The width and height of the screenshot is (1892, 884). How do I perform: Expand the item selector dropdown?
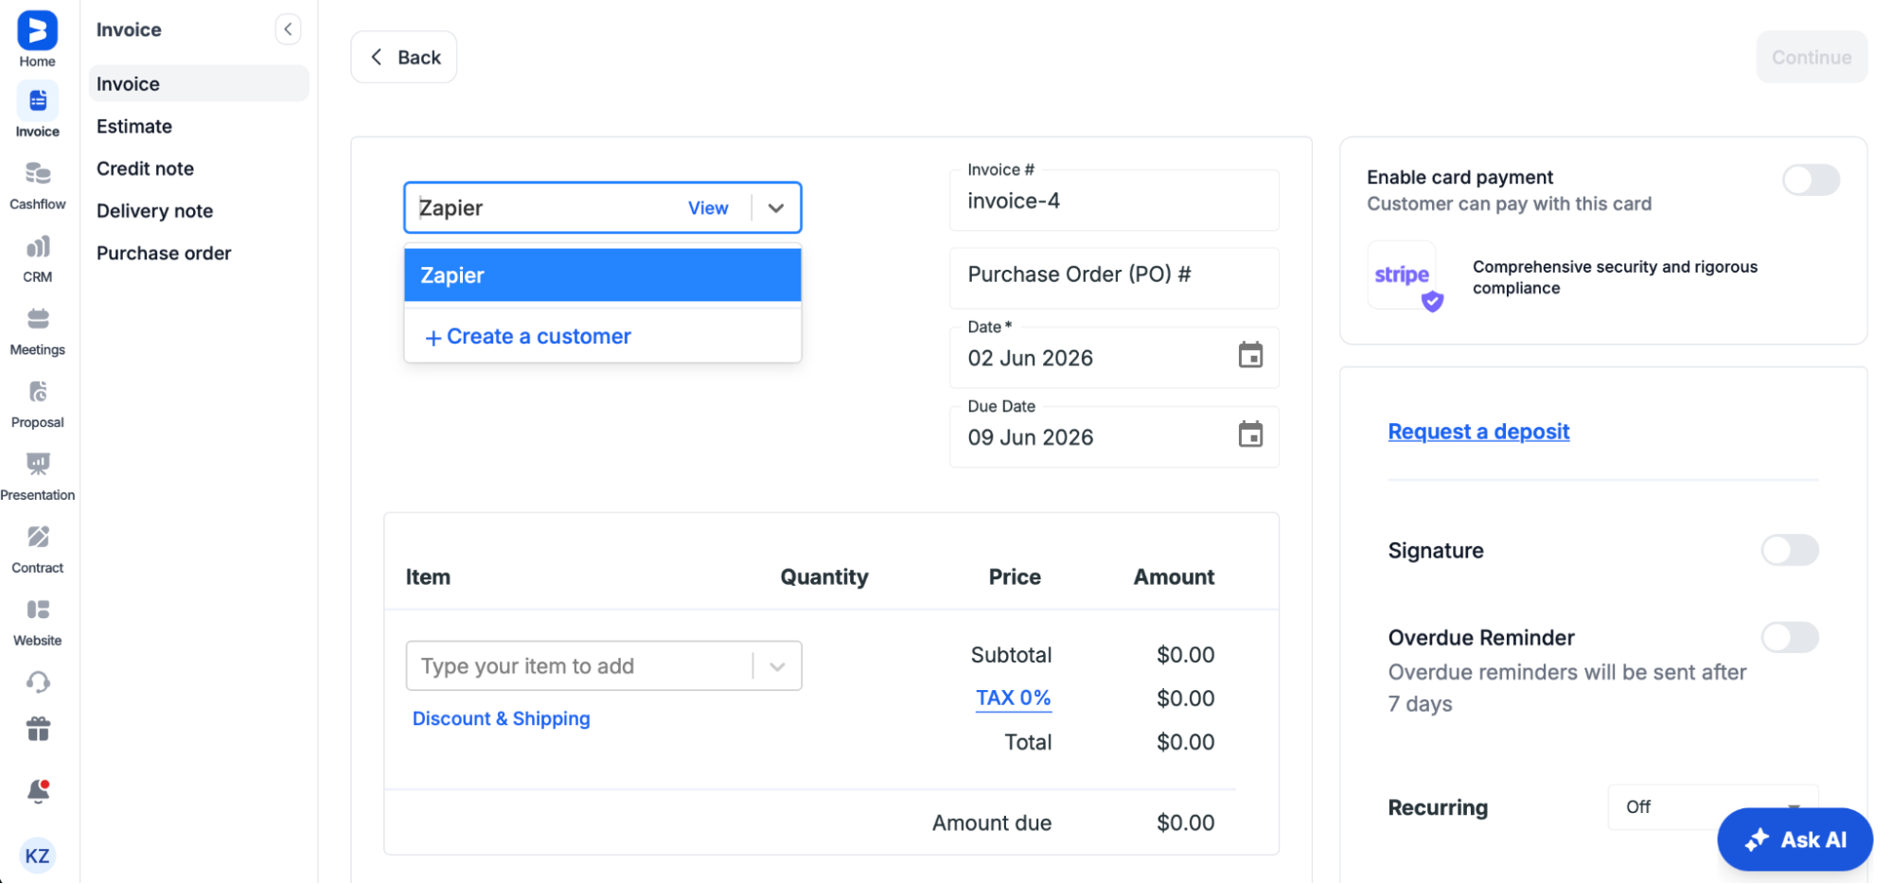(x=777, y=666)
